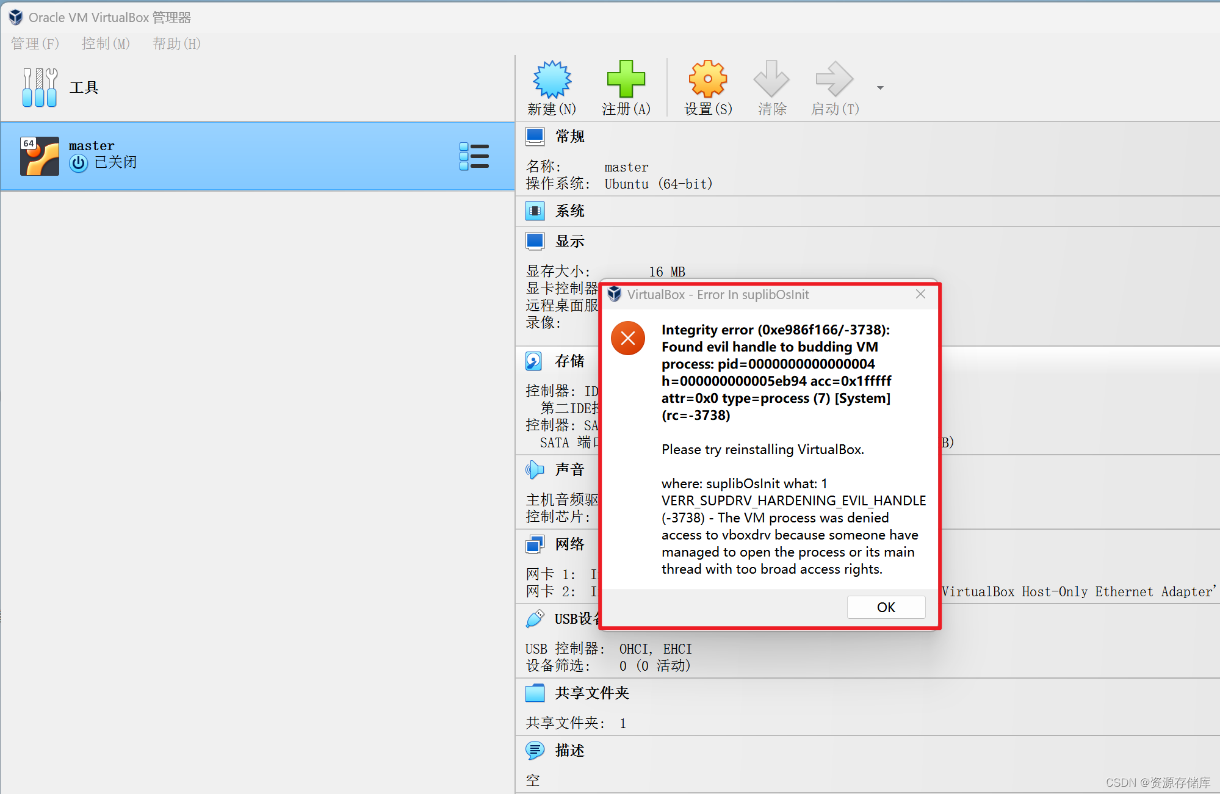This screenshot has width=1220, height=794.
Task: Open the 网络 section heading
Action: click(569, 544)
